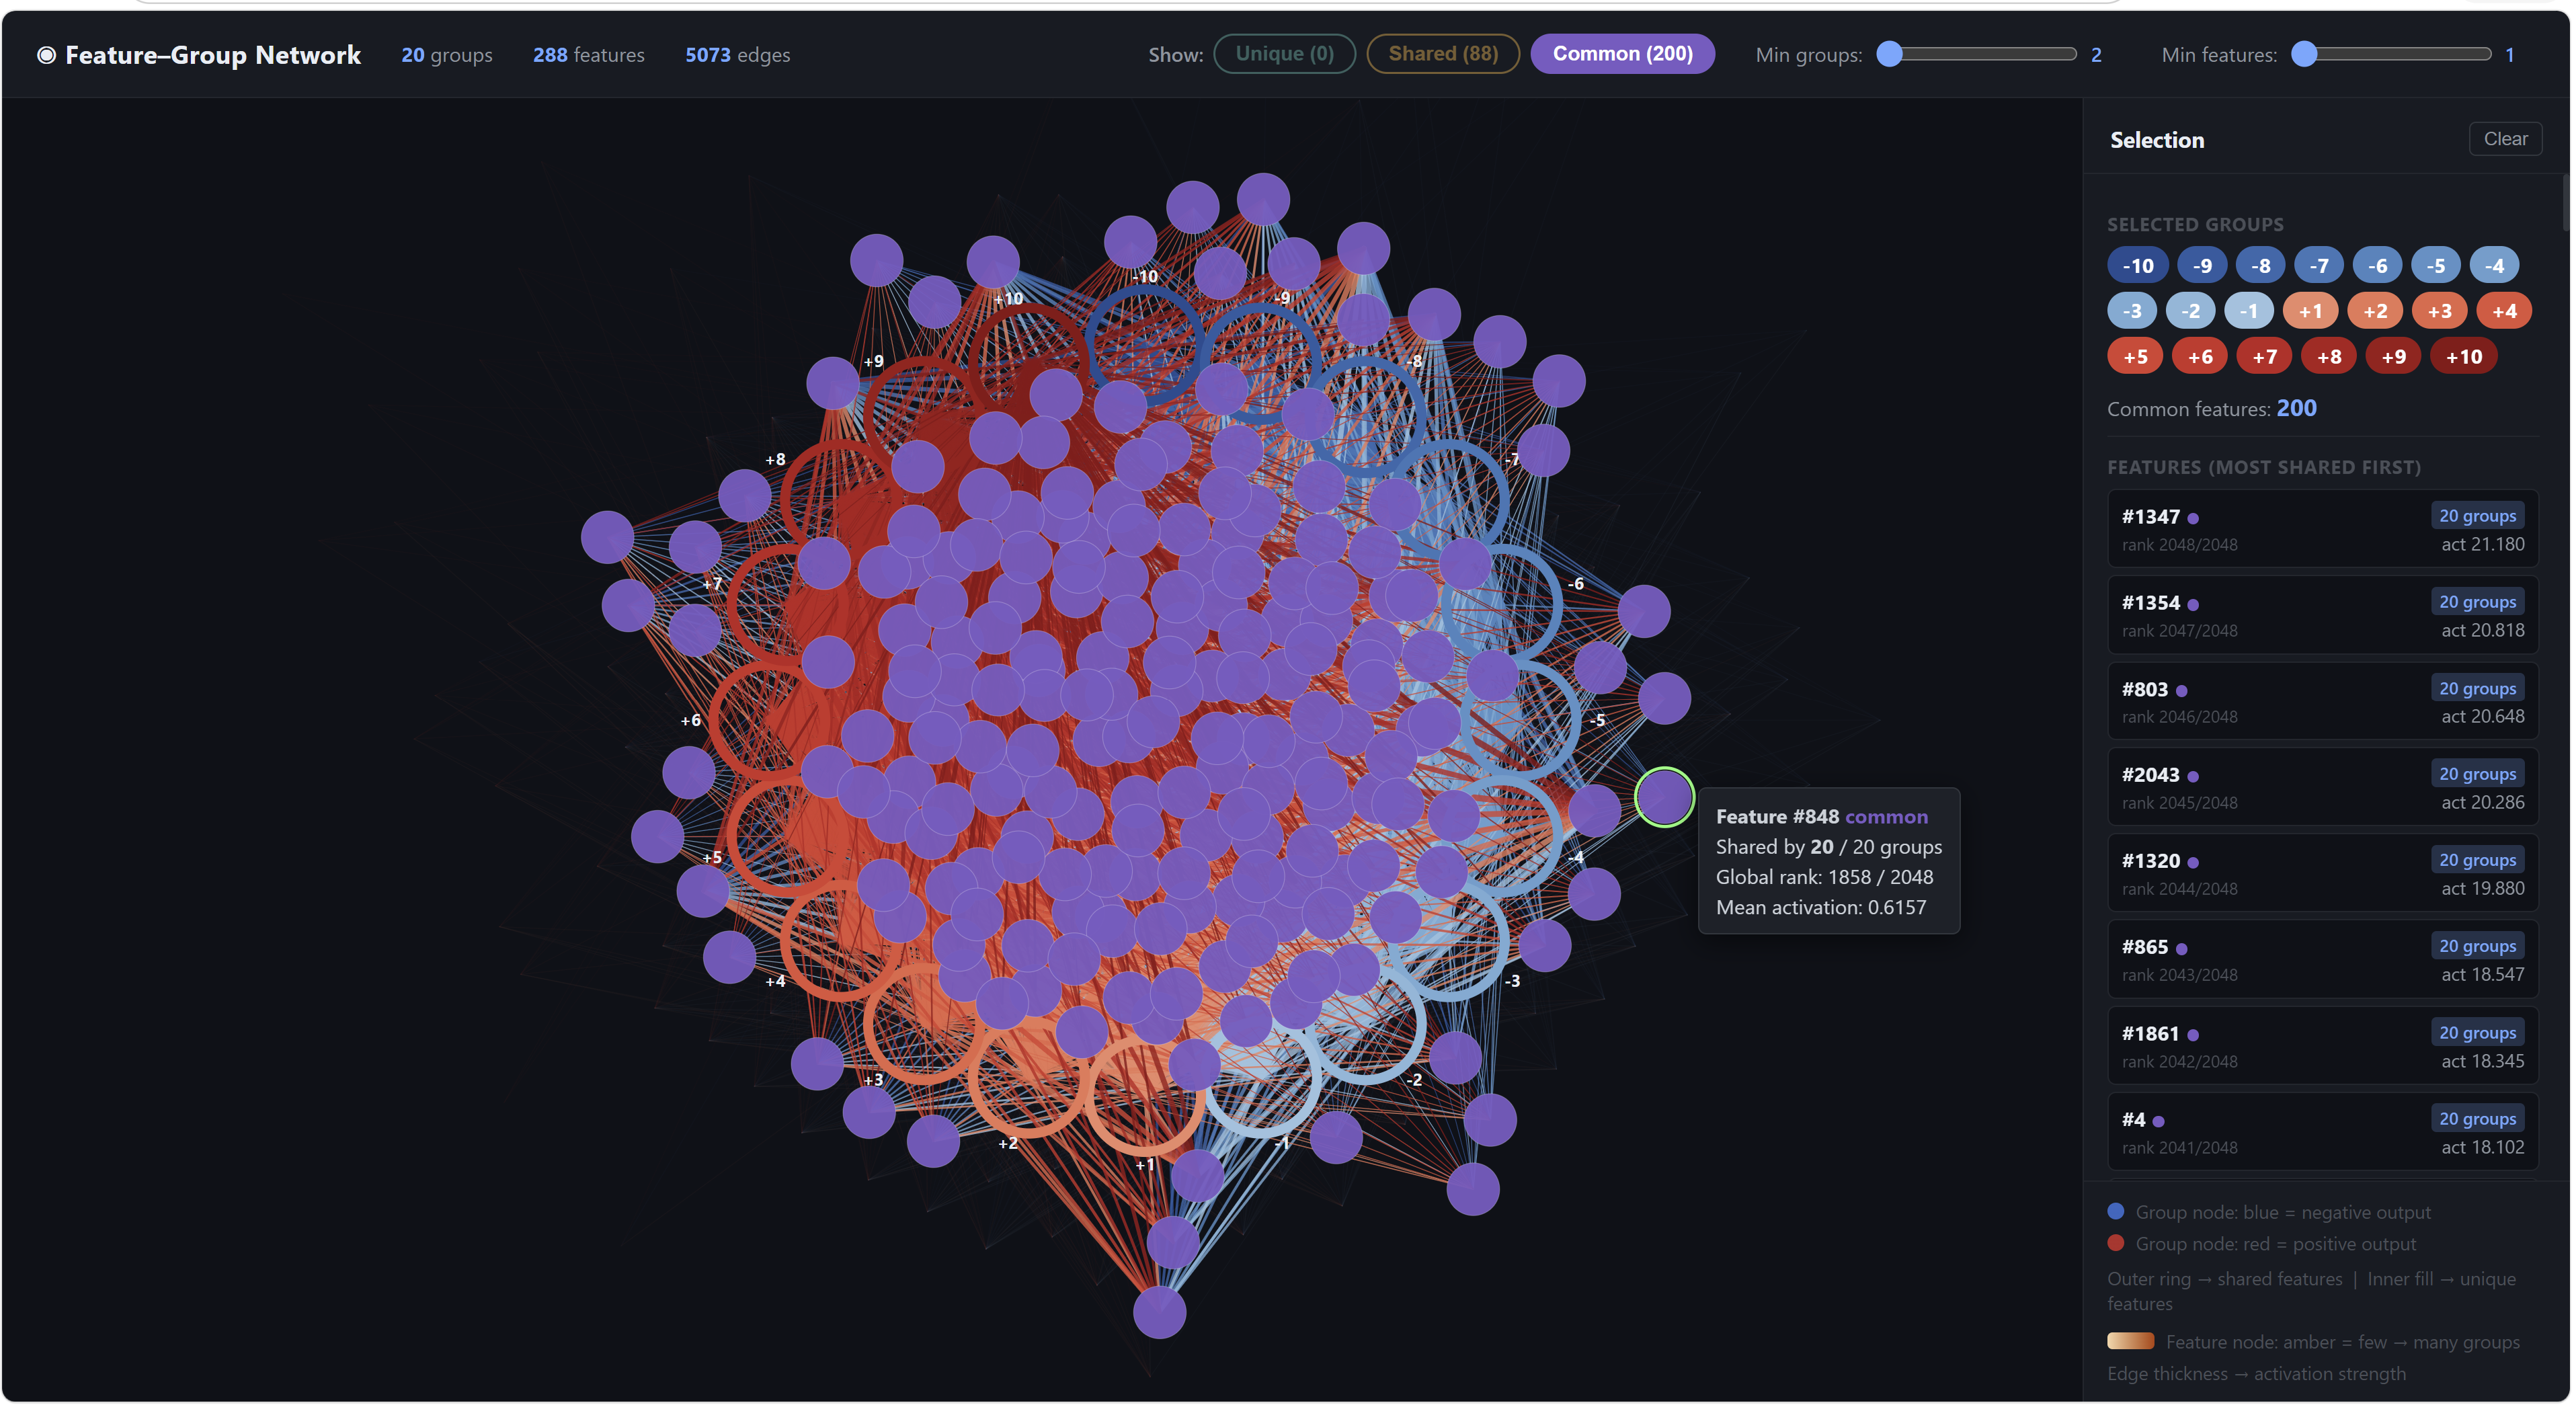Click the red positive output legend dot
The width and height of the screenshot is (2576, 1405).
[x=2116, y=1243]
